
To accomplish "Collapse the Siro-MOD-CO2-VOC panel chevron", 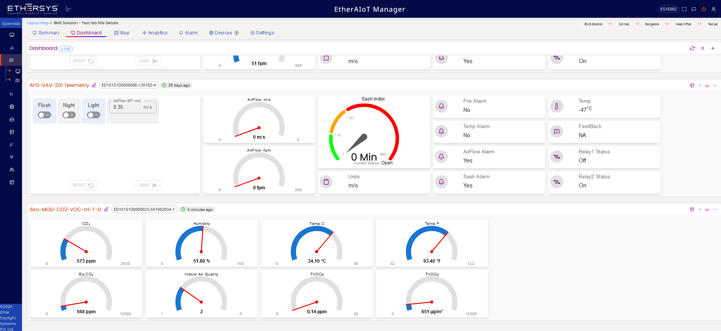I will pos(700,209).
